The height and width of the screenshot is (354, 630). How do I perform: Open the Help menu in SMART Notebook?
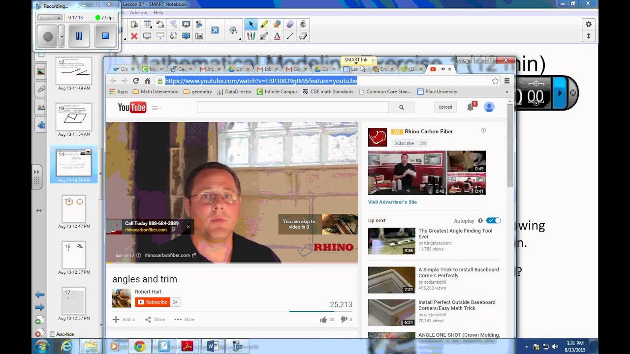158,13
